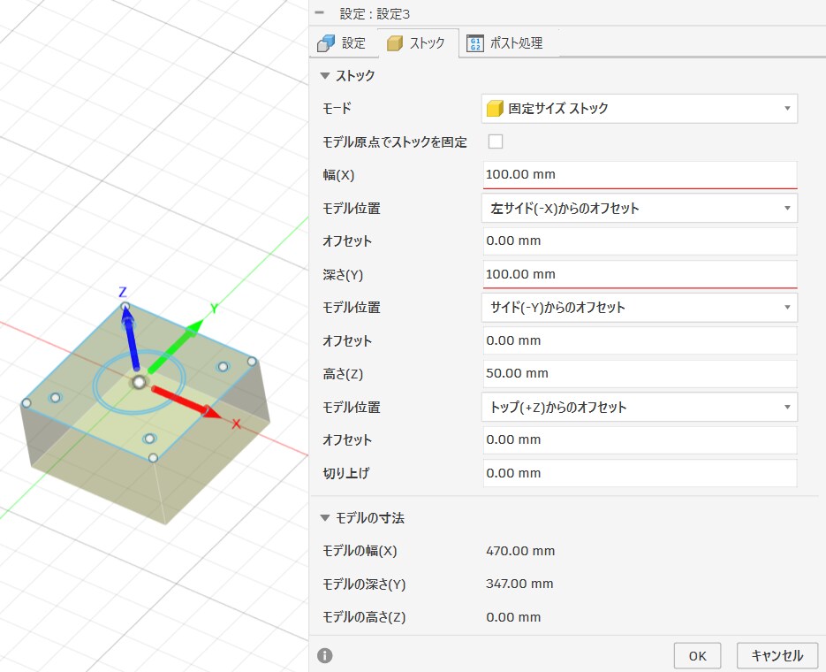Click the 切り上げ input field

pos(640,473)
